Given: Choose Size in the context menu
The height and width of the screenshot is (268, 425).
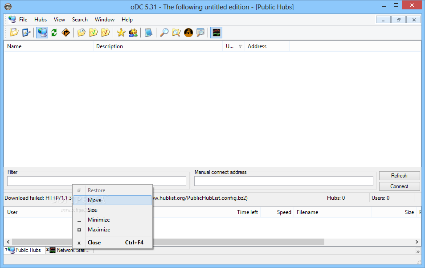Looking at the screenshot, I should pos(112,210).
